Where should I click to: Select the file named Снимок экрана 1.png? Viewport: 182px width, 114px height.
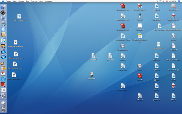tap(15, 64)
